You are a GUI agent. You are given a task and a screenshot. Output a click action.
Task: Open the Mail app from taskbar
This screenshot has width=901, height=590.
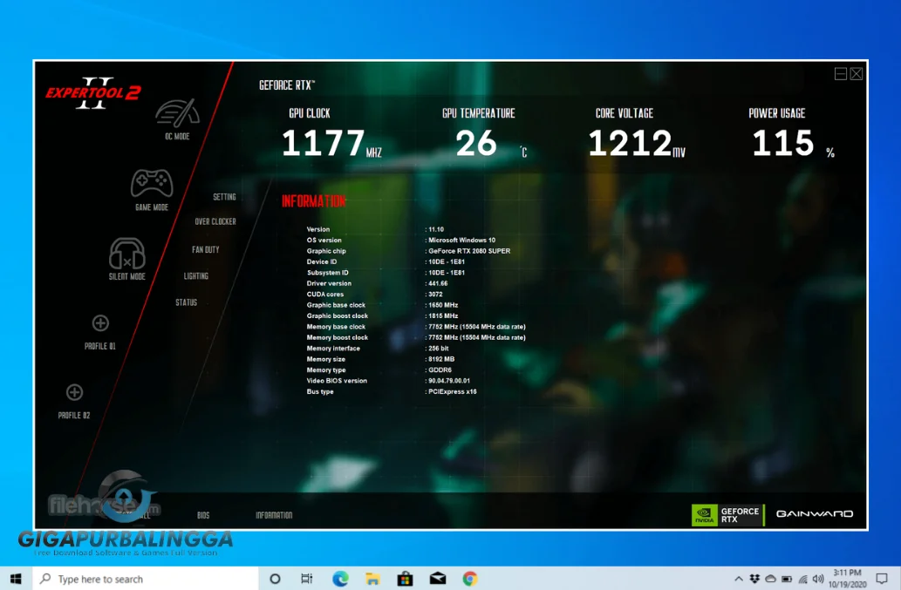pos(438,579)
